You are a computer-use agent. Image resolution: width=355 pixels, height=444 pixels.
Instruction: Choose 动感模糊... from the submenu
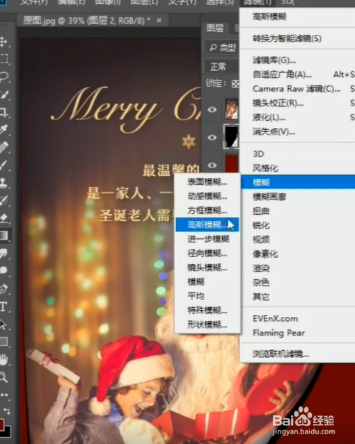tap(207, 196)
